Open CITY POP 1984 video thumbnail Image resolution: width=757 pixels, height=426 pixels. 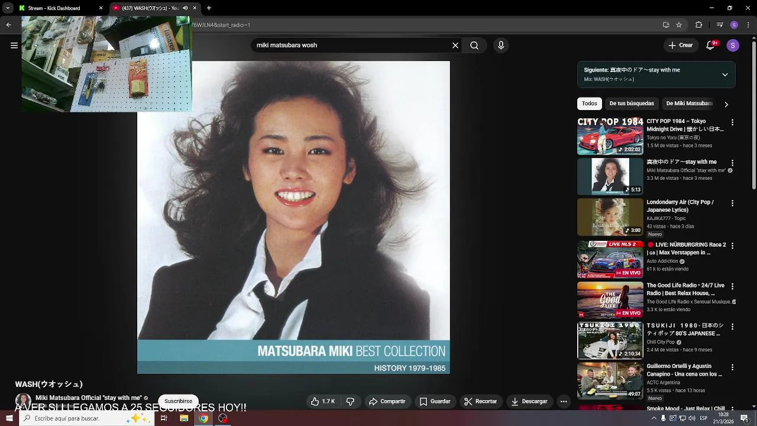610,136
